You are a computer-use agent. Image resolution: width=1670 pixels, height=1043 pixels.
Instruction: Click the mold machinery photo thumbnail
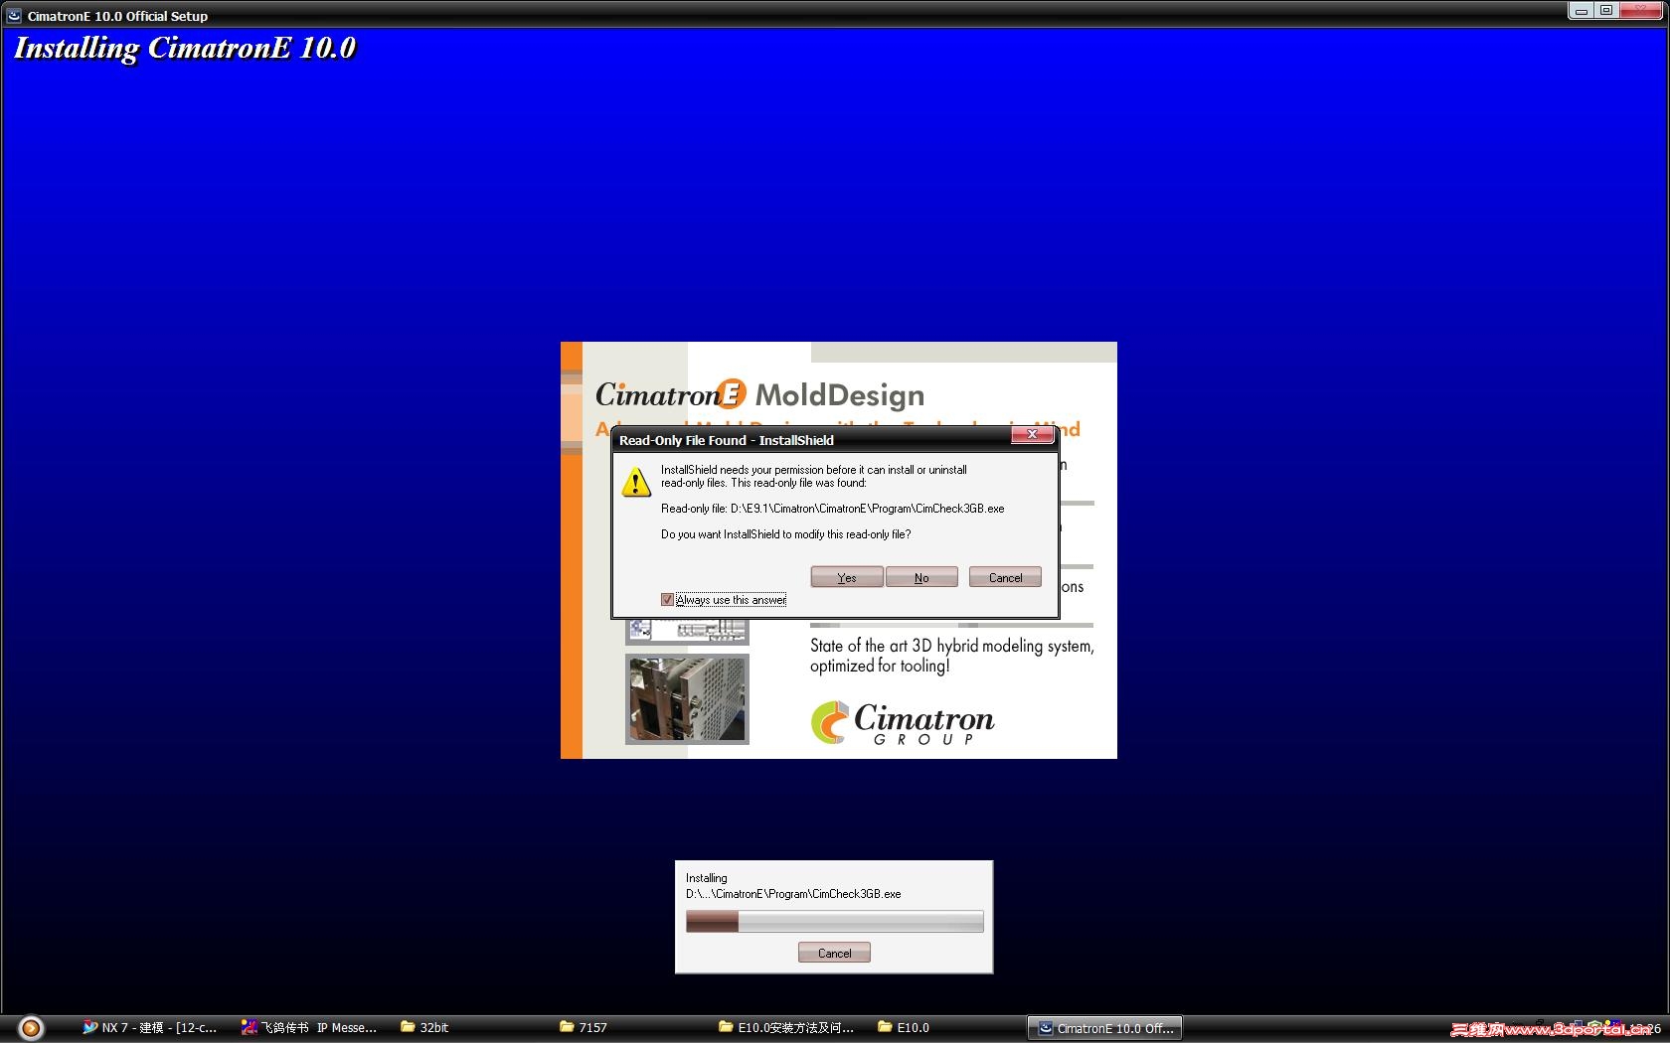(687, 699)
